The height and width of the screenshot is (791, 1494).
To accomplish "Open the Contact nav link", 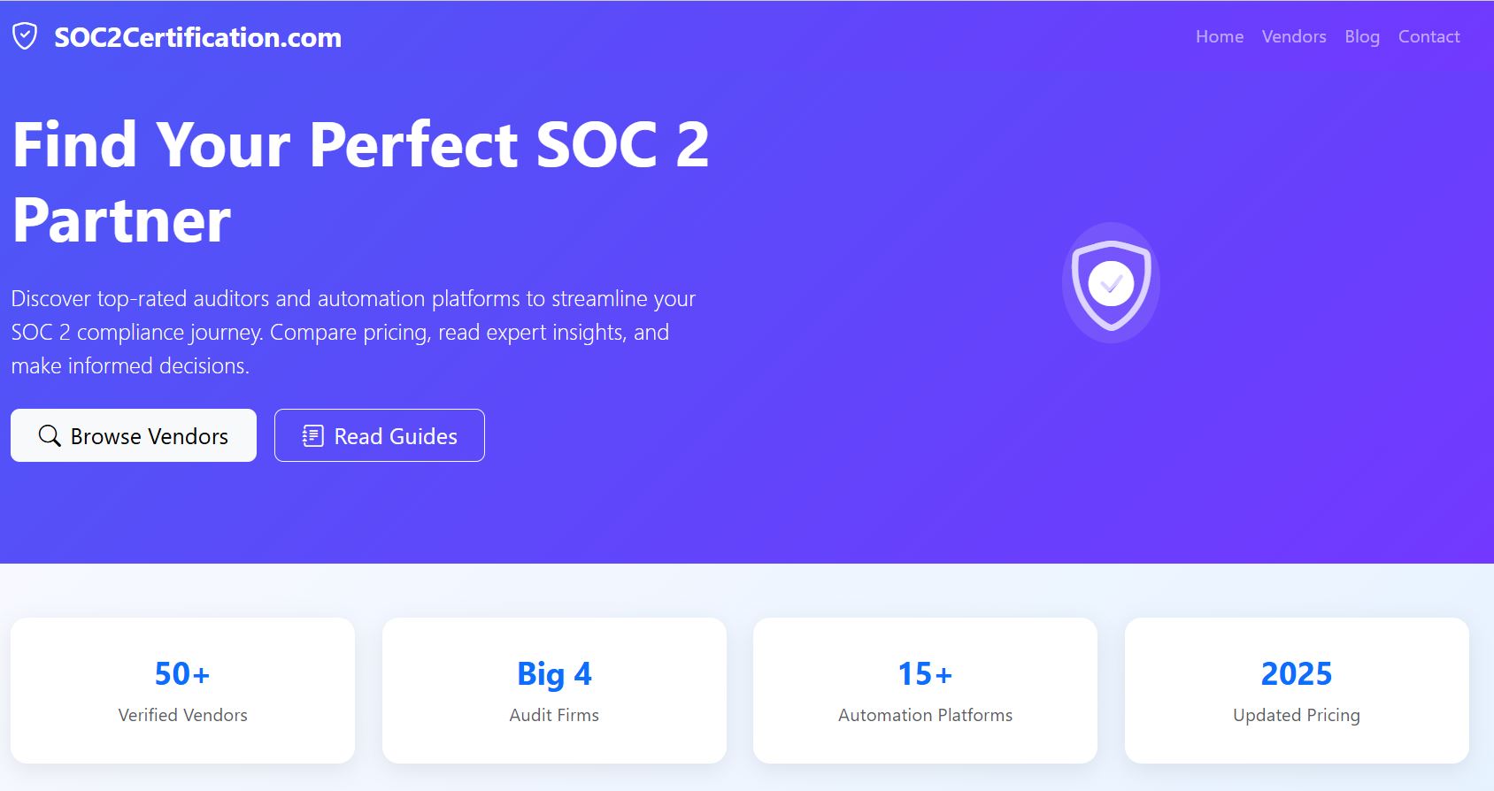I will 1429,36.
